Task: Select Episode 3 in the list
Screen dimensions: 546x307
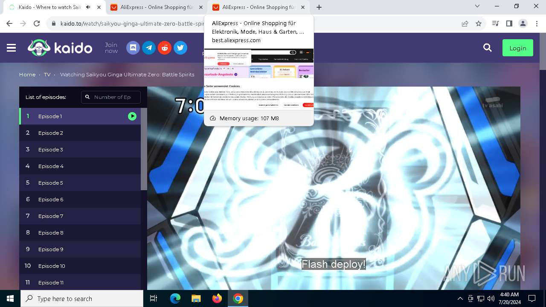Action: 80,149
